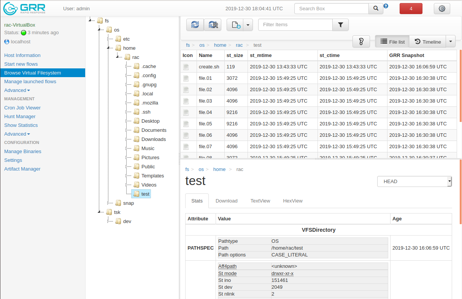Switch to File list view
Screen dimensions: 462x299
point(392,41)
